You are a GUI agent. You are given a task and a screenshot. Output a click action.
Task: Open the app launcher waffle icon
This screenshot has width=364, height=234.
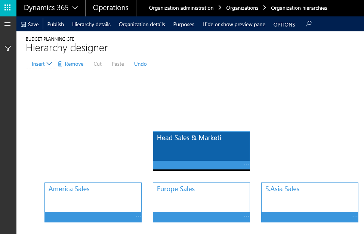(x=8, y=8)
